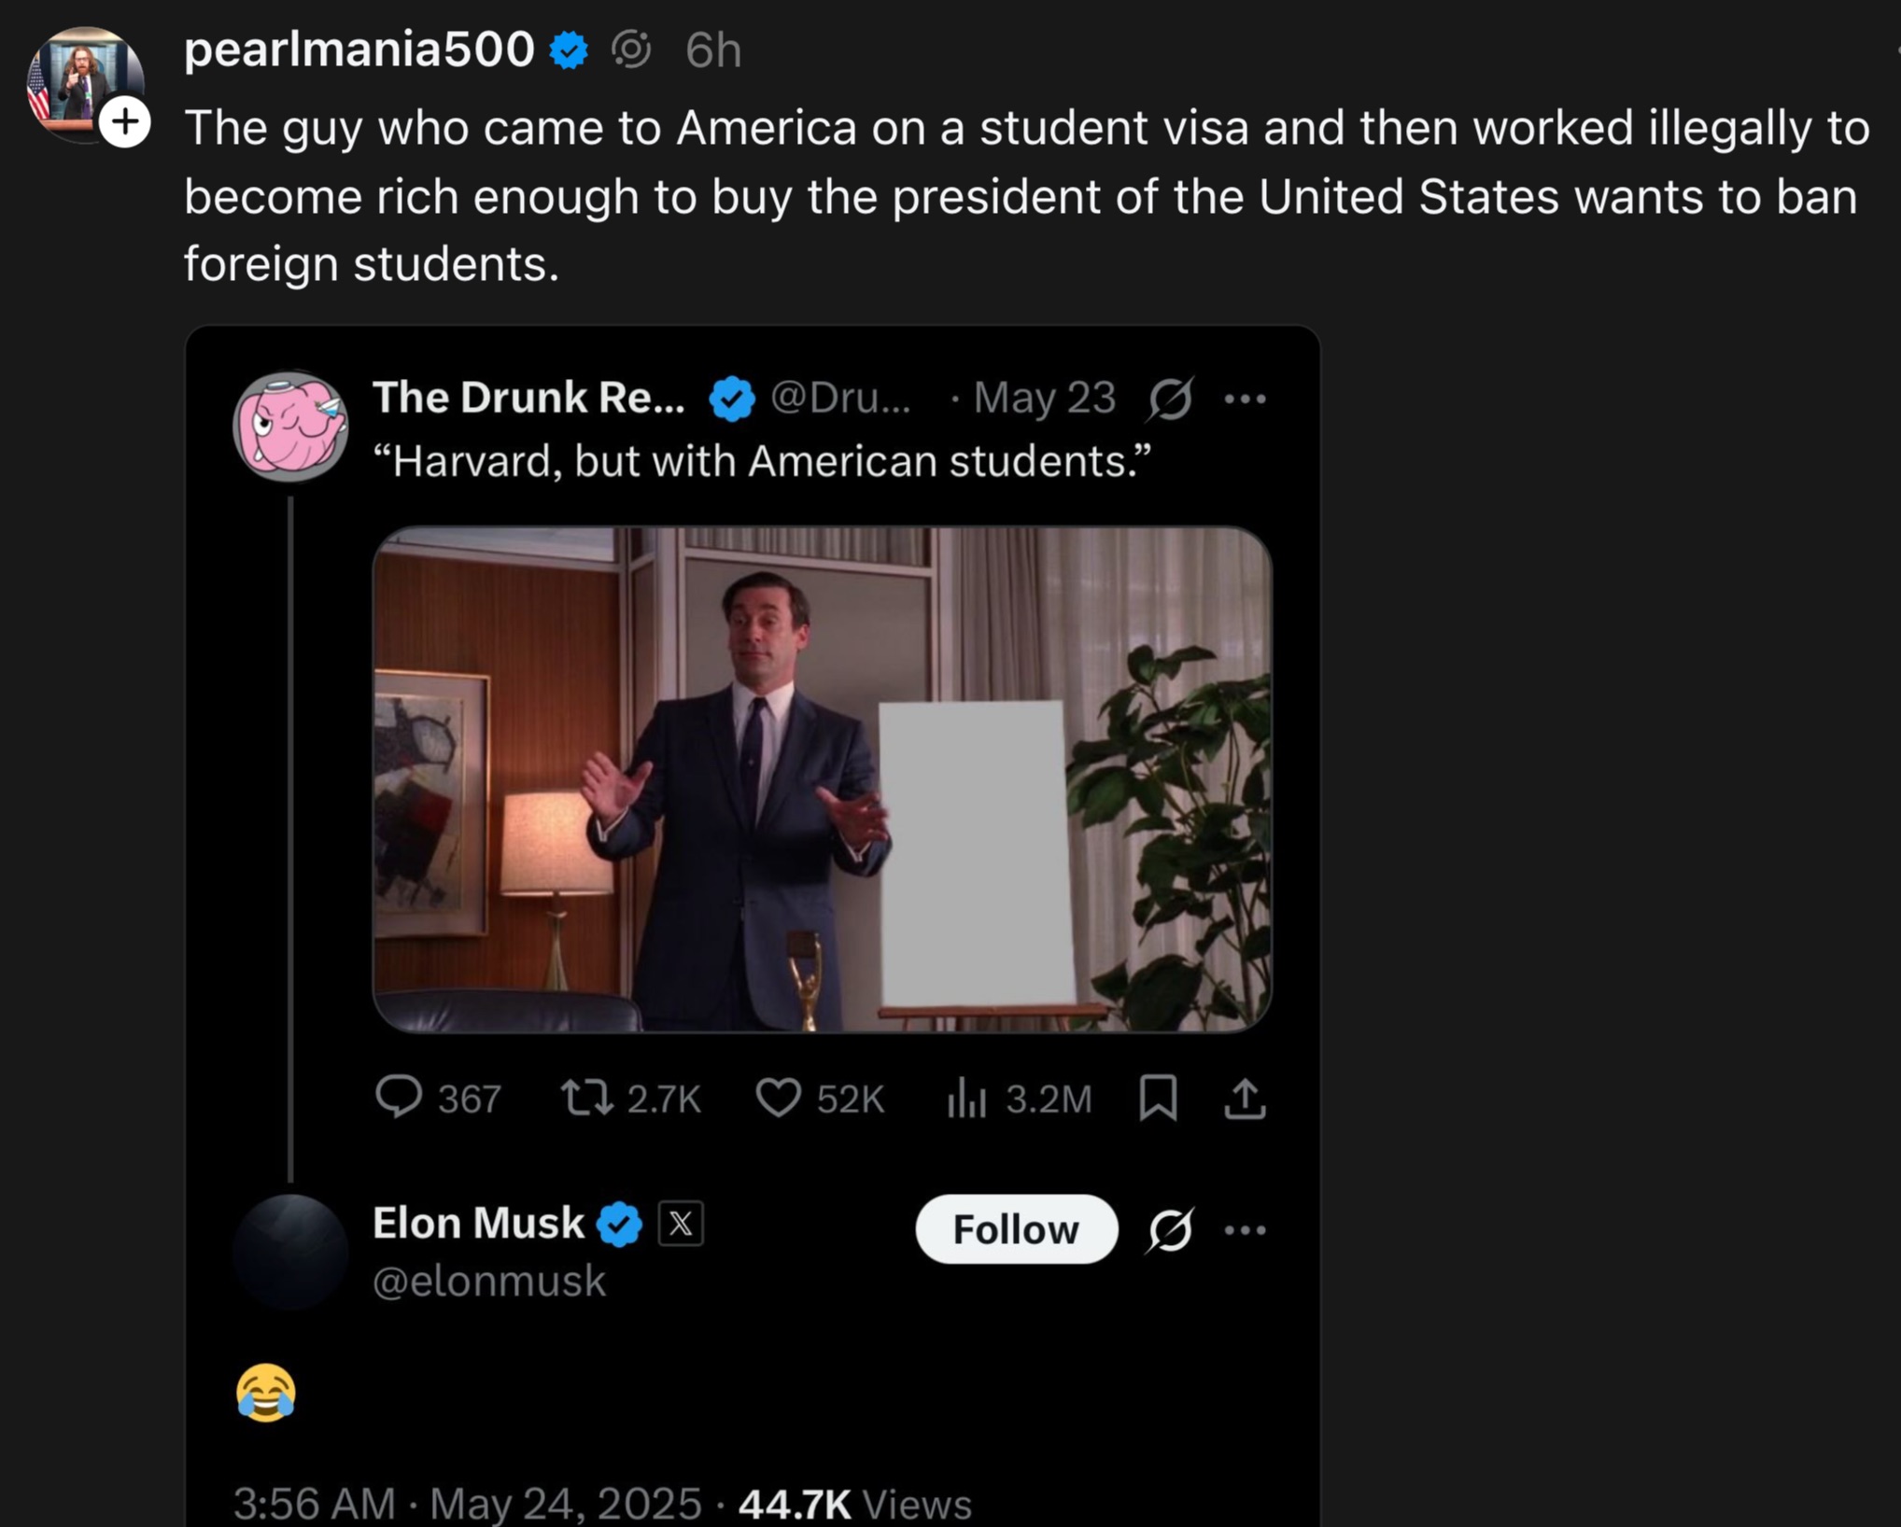
Task: Open the three-dot menu on the Drunk Republican tweet
Action: (1245, 399)
